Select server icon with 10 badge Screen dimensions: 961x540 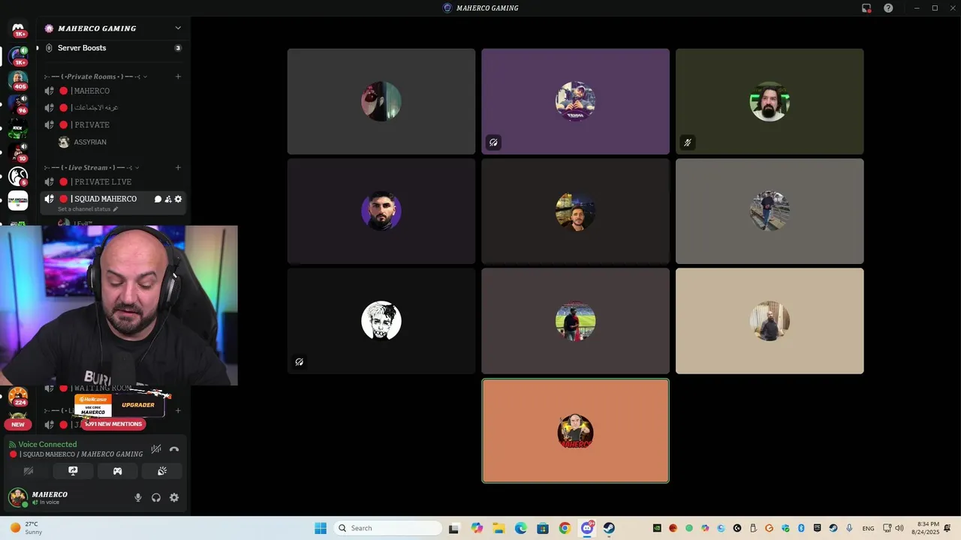coord(18,152)
